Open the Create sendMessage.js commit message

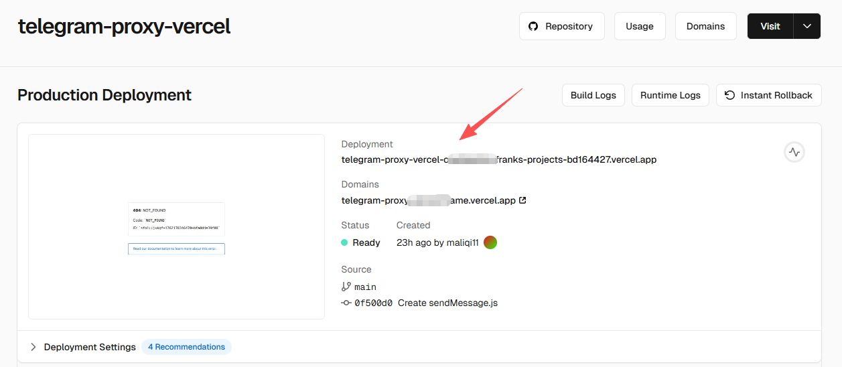[447, 303]
